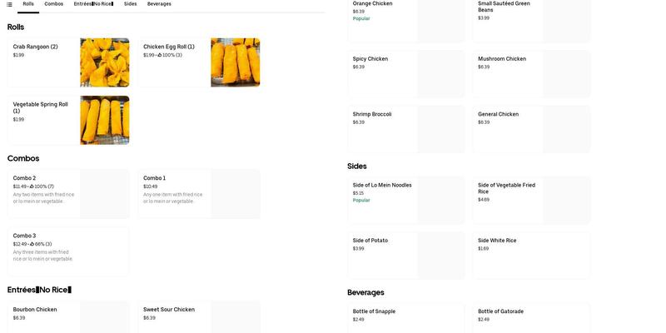The height and width of the screenshot is (333, 666).
Task: Open Side of Lo Mein Noodles
Action: (x=405, y=200)
